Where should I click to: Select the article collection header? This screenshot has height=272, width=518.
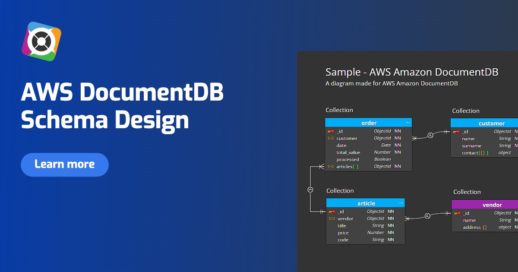(x=366, y=203)
